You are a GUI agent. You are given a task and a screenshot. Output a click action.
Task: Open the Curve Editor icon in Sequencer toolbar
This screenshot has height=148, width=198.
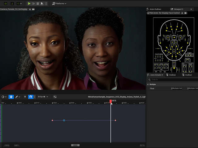55,97
